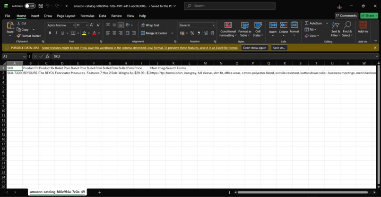The height and width of the screenshot is (197, 381).
Task: Click the Format cells icon
Action: 294,25
